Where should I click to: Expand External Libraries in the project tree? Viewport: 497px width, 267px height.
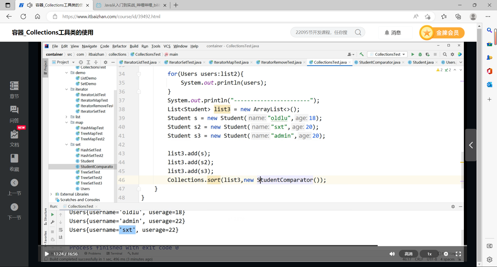click(x=51, y=194)
